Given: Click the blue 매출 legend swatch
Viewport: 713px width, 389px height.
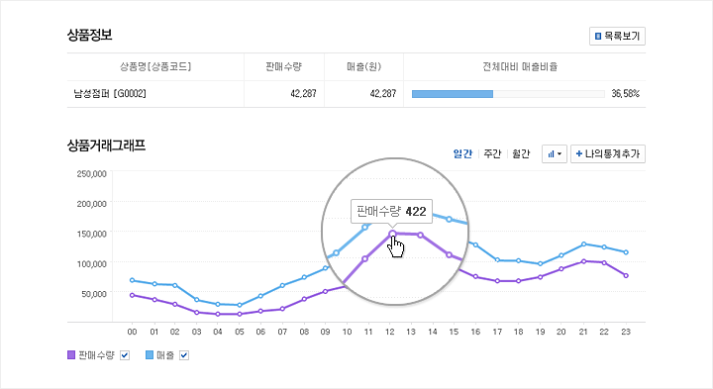Looking at the screenshot, I should pos(150,355).
